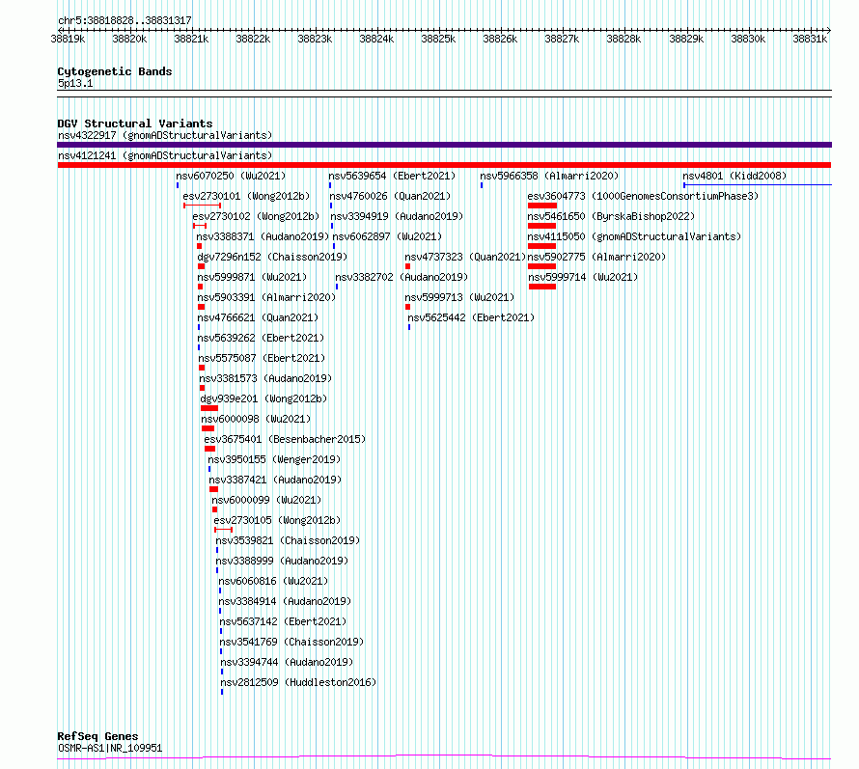Click nsv6000098 (Wu2021) variant label

256,419
